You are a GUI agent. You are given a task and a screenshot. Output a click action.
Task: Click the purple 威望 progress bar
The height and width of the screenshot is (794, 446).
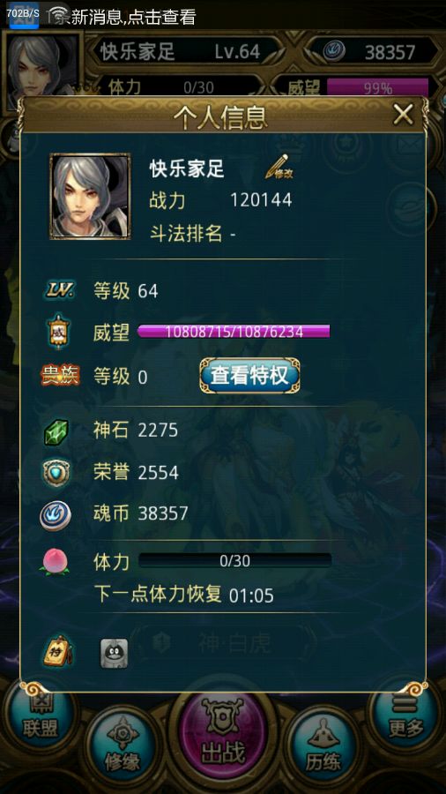(234, 332)
